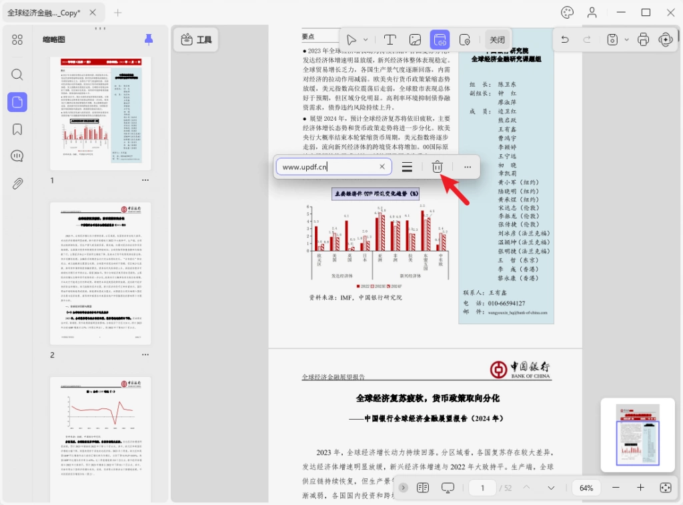
Task: Undo the last action
Action: coord(565,39)
